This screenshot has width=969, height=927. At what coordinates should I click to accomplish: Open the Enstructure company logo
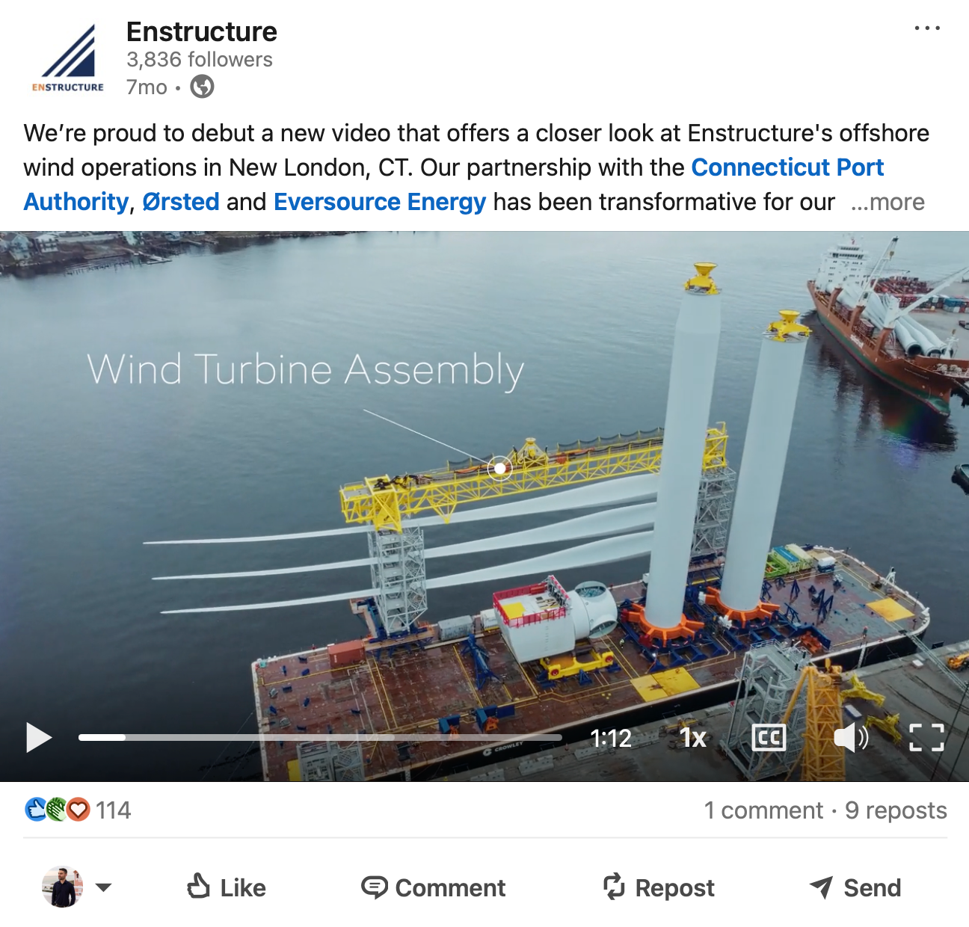(x=68, y=58)
